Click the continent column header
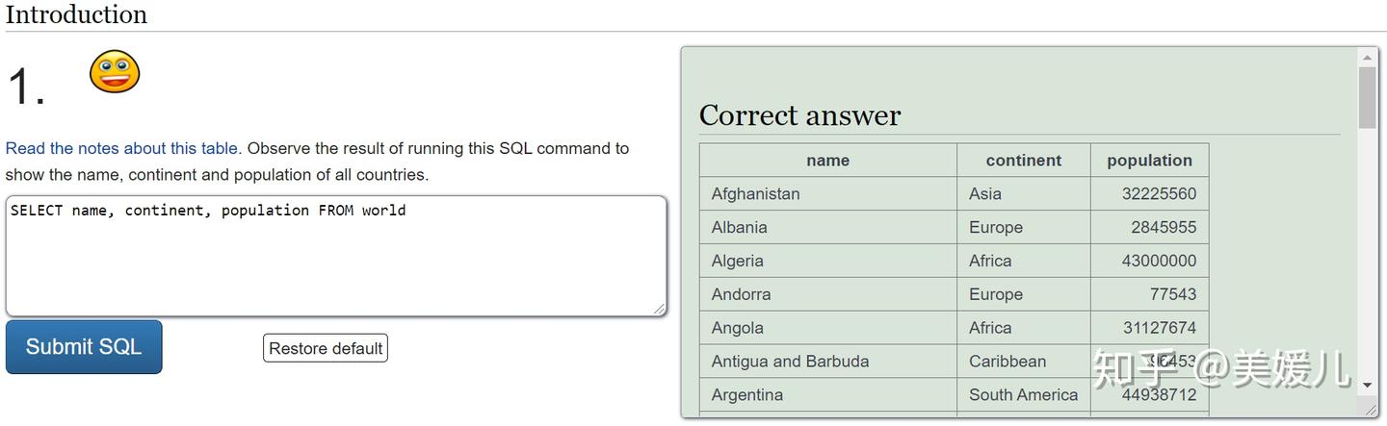Screen dimensions: 1387x426 1024,161
